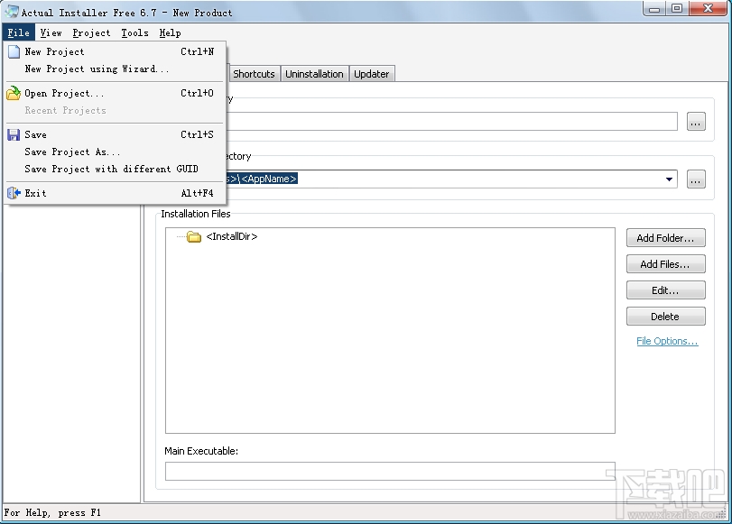Click the Exit door icon
The height and width of the screenshot is (524, 732).
click(x=12, y=192)
